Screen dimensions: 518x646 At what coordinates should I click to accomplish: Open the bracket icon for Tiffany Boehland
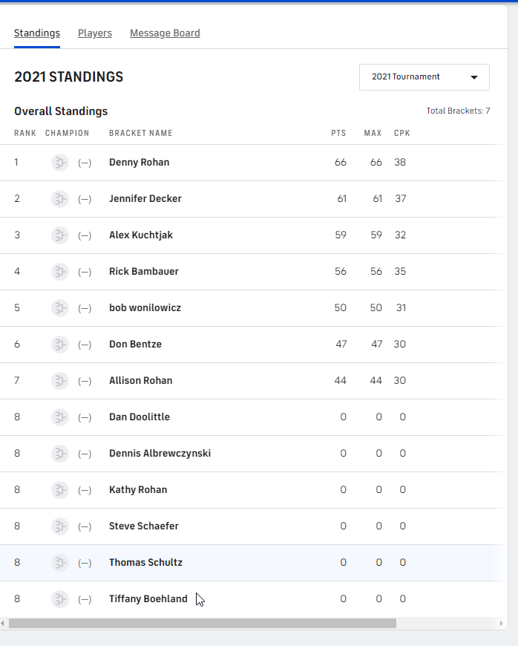[60, 599]
